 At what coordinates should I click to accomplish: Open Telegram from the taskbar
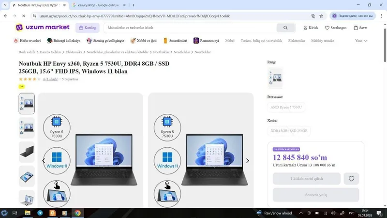tap(40, 213)
